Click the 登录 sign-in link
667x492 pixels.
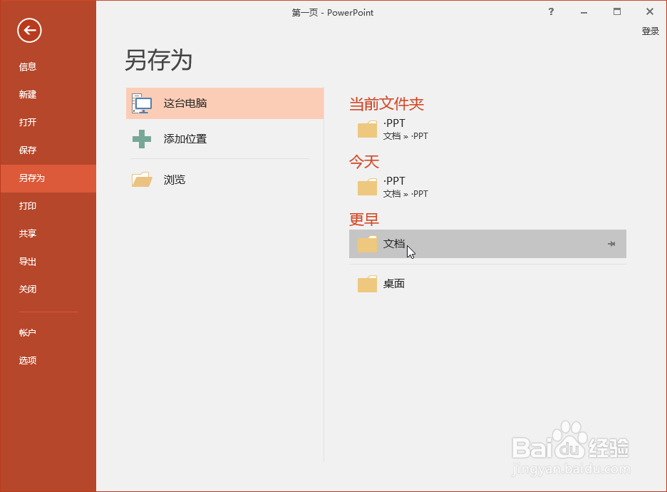click(x=651, y=31)
